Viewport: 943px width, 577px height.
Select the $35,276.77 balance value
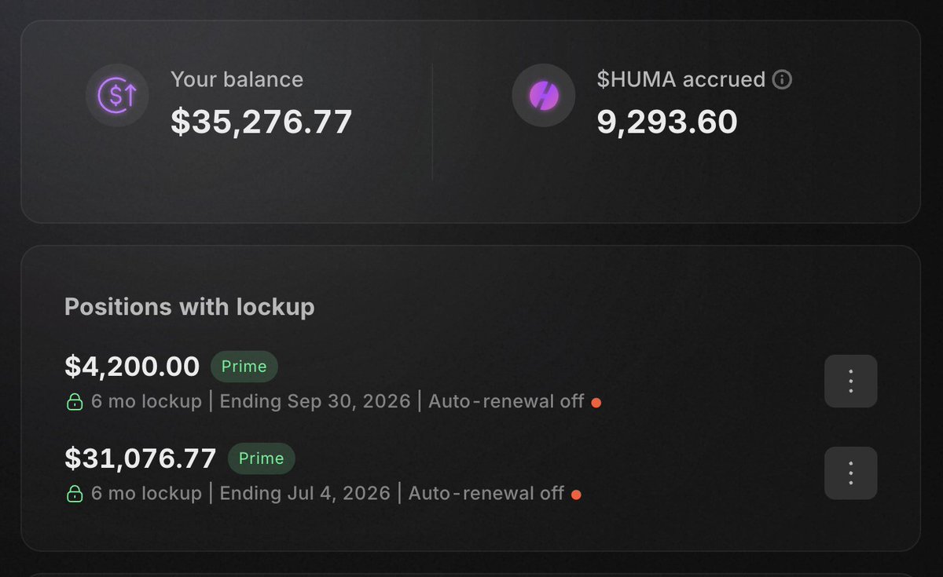coord(262,122)
